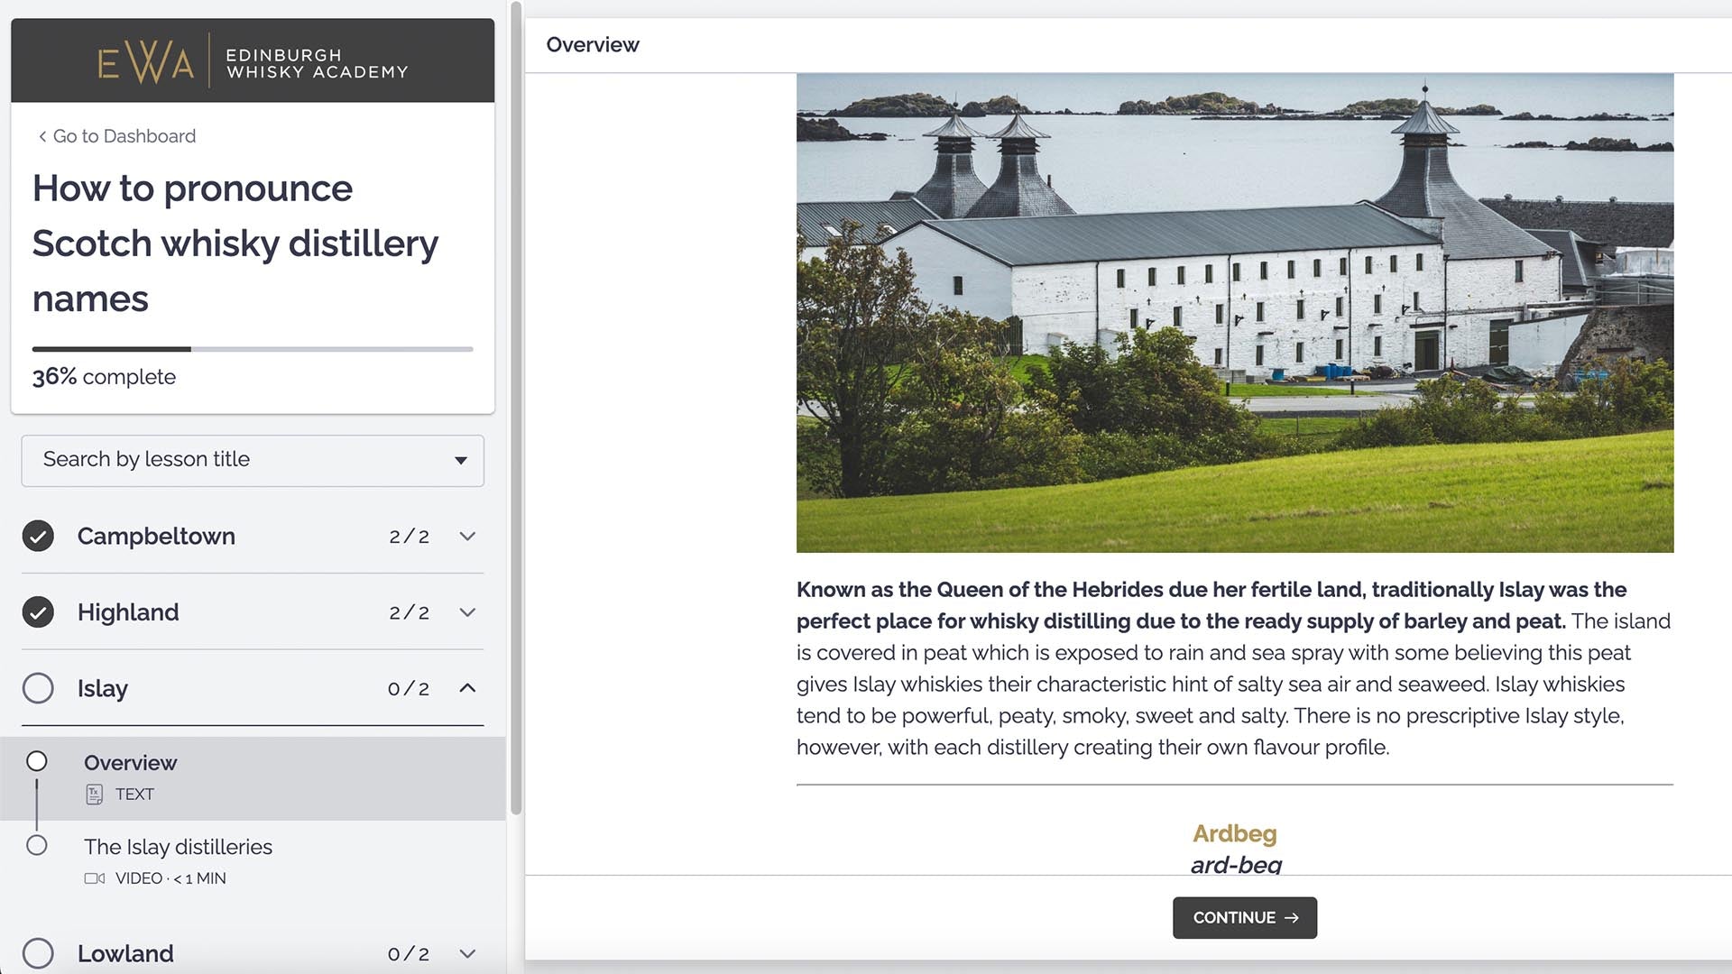
Task: Click the Lowland section completion circle
Action: (38, 953)
